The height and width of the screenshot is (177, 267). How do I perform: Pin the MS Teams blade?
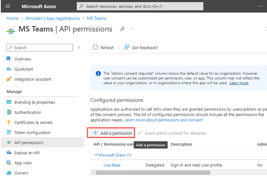coord(122,29)
